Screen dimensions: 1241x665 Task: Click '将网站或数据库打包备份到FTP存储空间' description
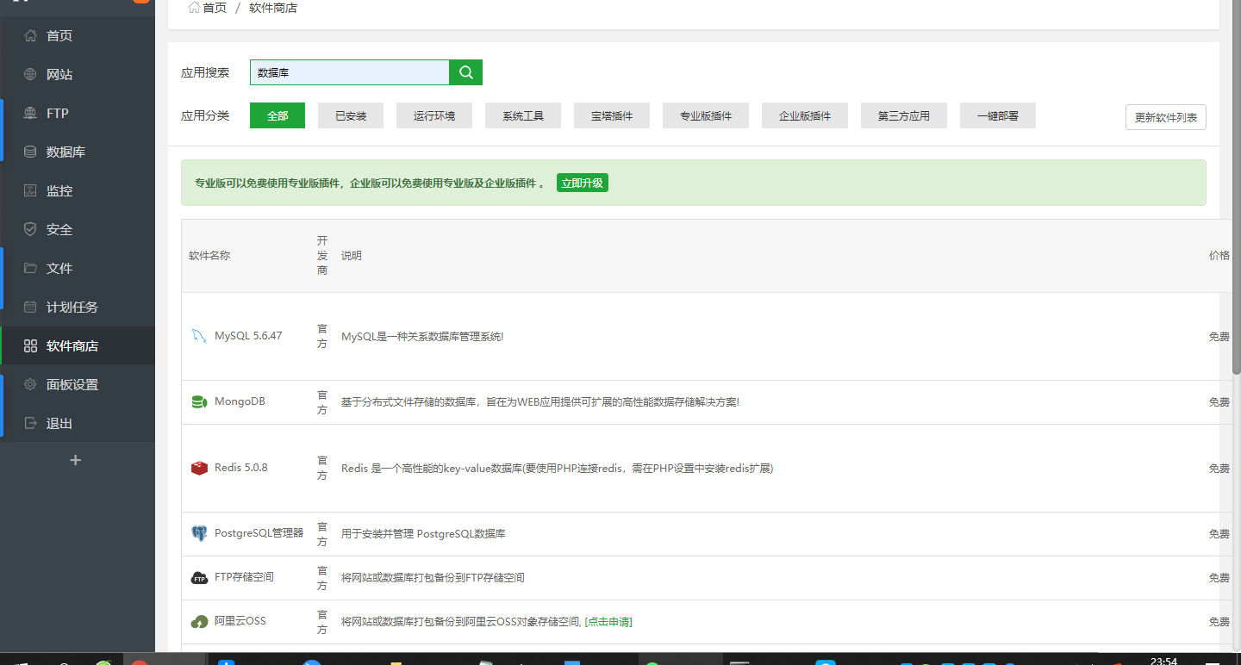pos(433,578)
